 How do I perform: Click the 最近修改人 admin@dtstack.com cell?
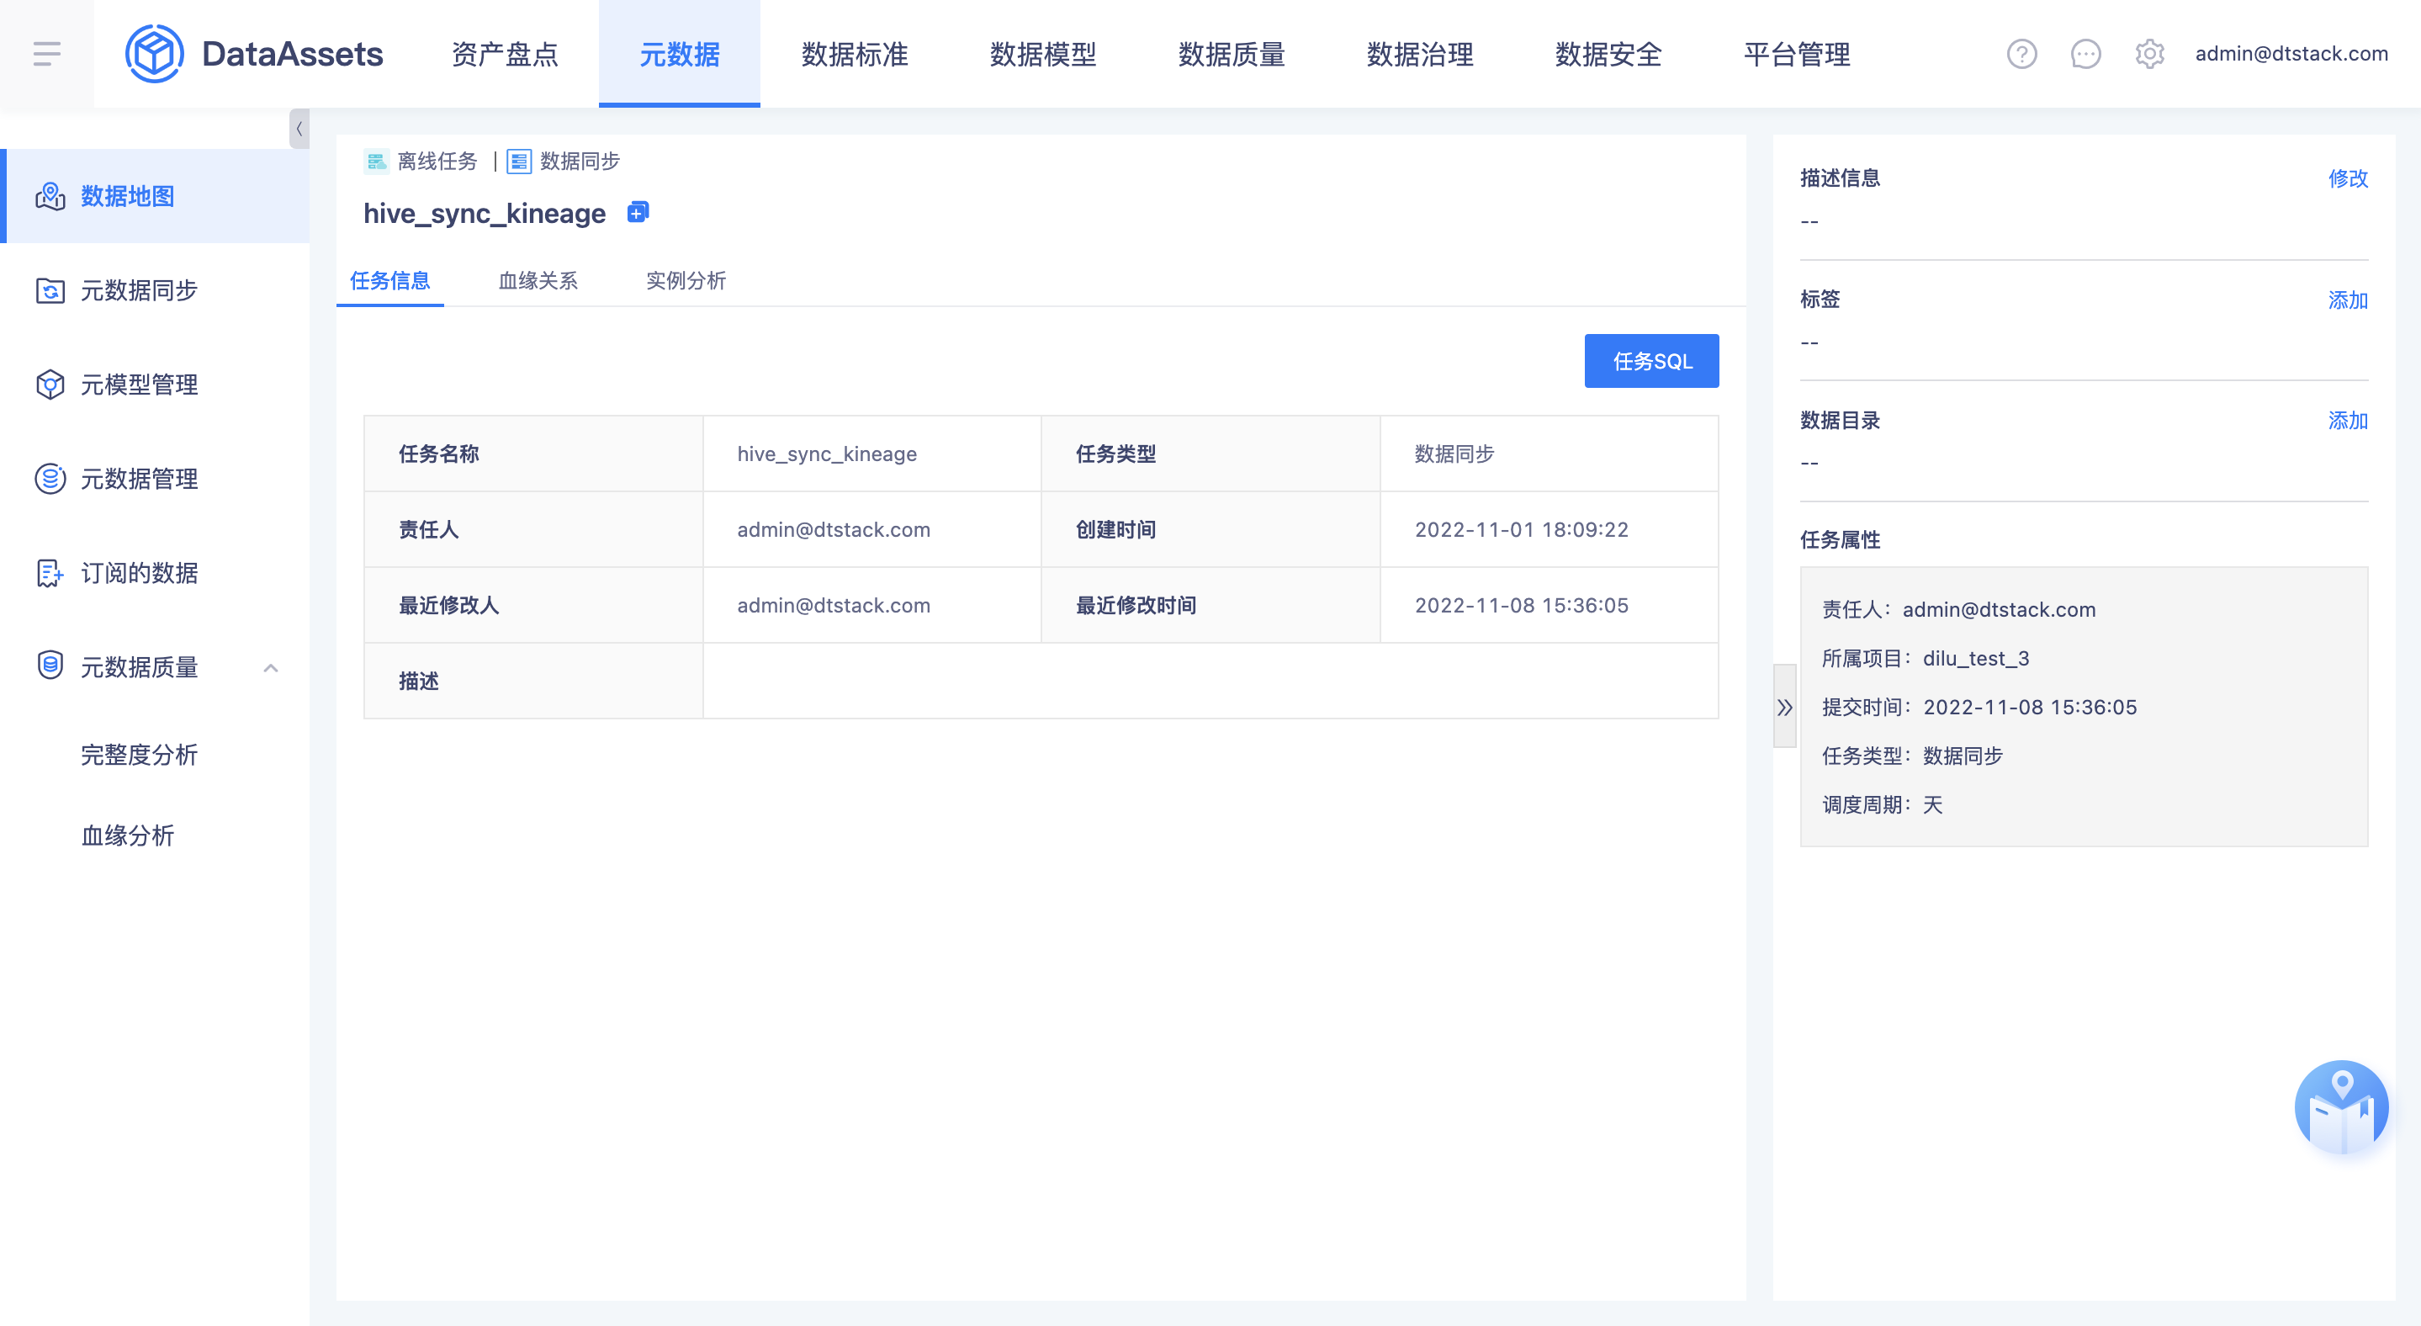click(871, 605)
